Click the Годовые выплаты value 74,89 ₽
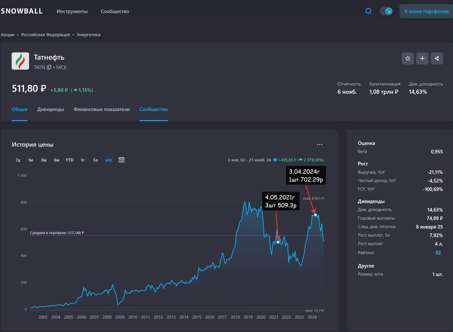The image size is (453, 332). tap(435, 218)
